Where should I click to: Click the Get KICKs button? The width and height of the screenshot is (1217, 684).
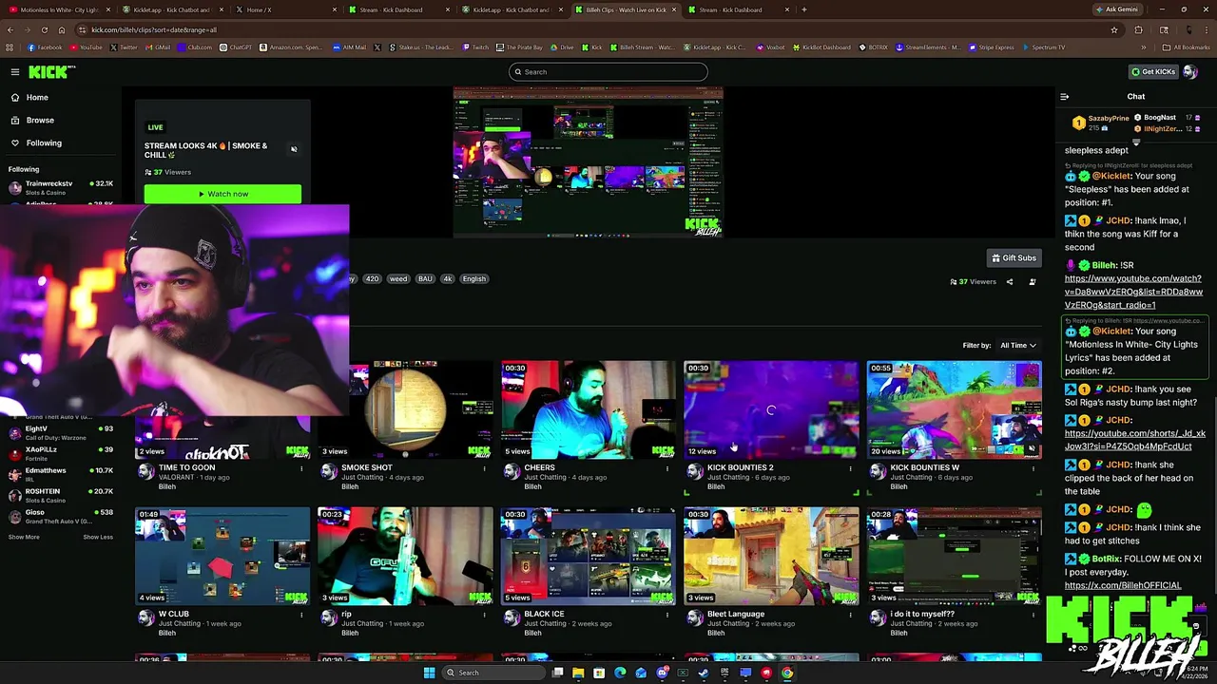(1152, 72)
